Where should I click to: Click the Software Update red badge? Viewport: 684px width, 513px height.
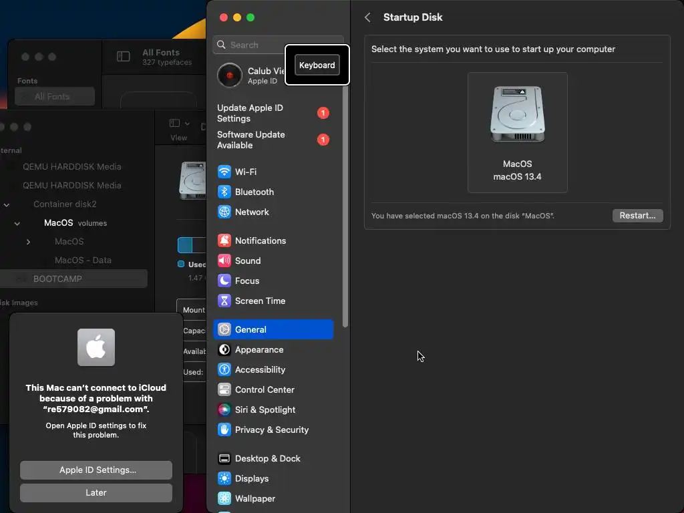point(323,140)
